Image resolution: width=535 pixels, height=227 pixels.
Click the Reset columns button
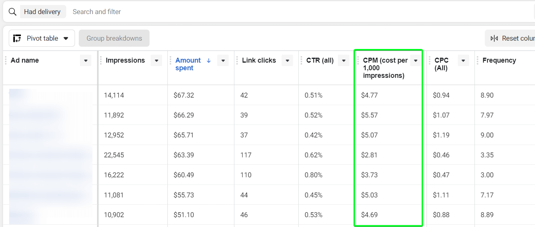click(510, 38)
